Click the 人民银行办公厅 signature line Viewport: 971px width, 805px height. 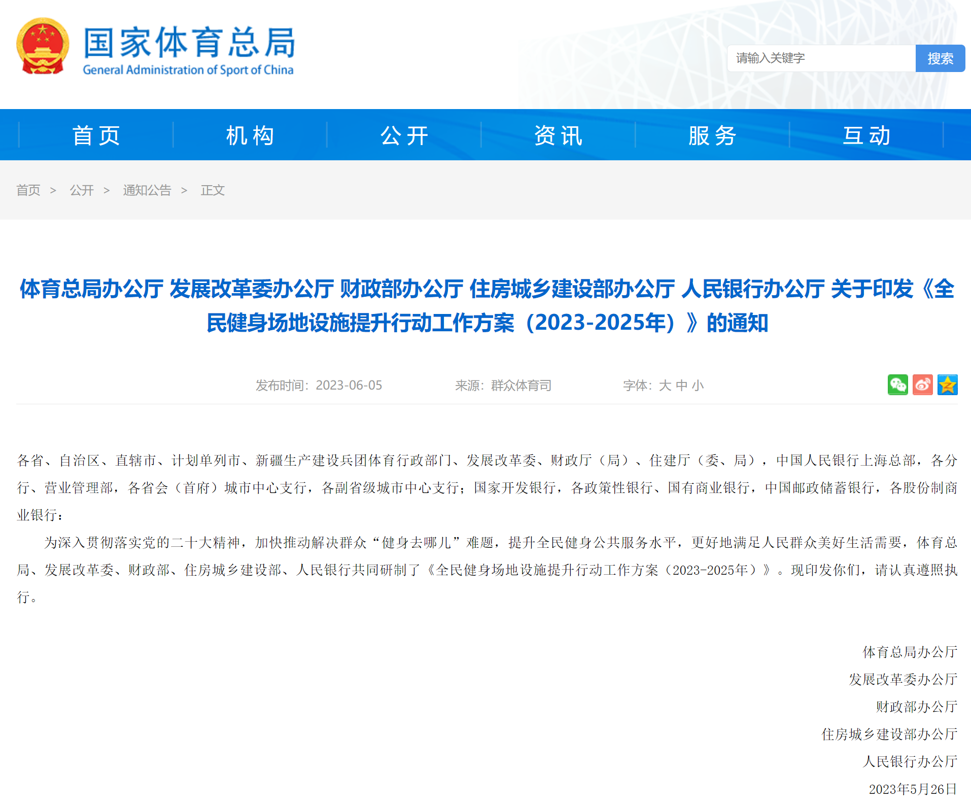(910, 761)
